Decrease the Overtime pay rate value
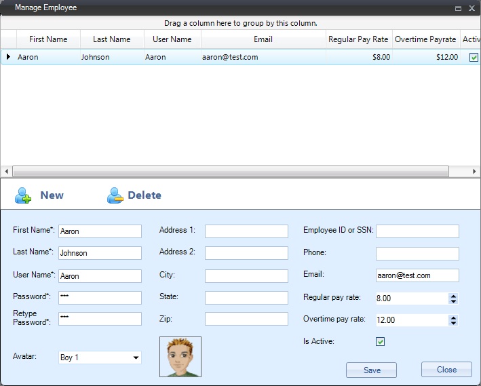 coord(453,322)
